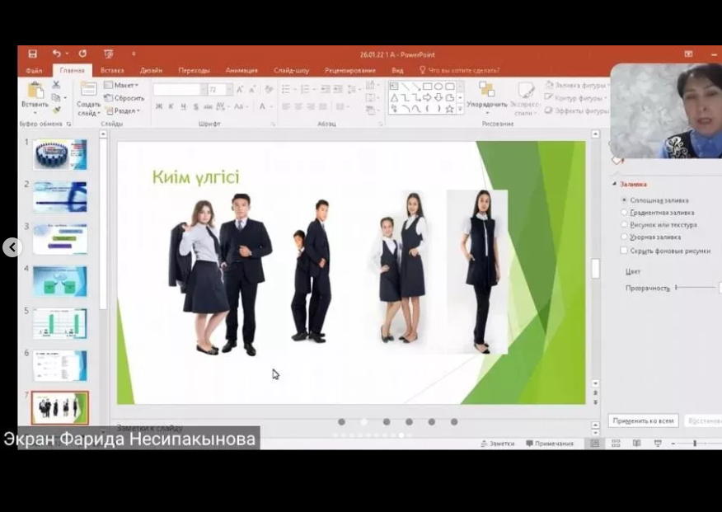722x512 pixels.
Task: Open the Section (Раздел) dropdown
Action: pyautogui.click(x=125, y=110)
